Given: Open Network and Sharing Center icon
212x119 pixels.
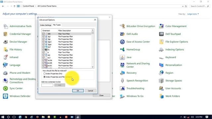Looking at the screenshot, I should (122, 65).
